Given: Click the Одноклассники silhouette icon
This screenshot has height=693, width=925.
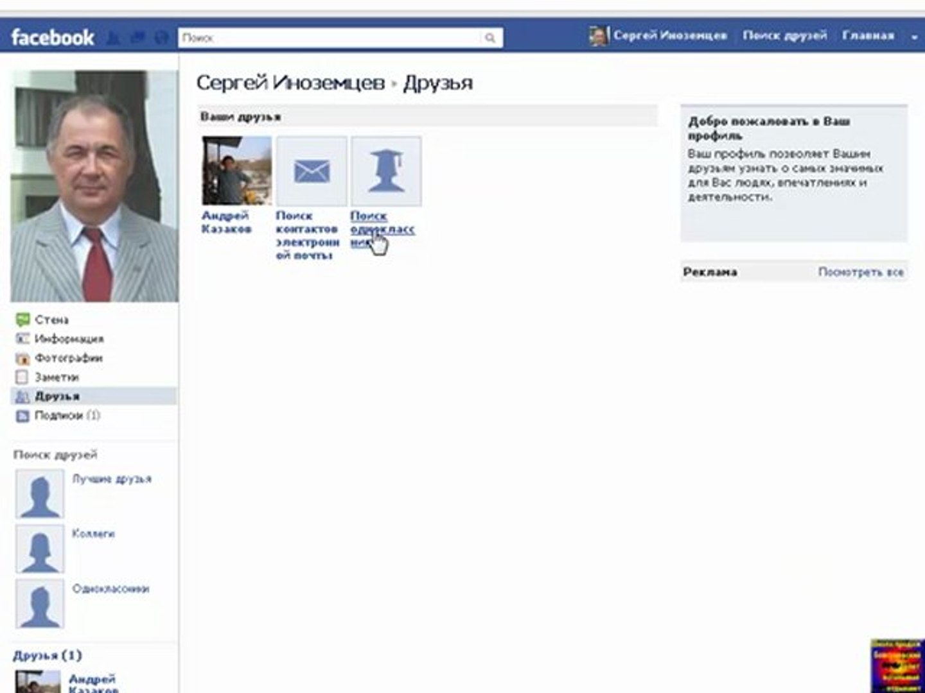Looking at the screenshot, I should 40,604.
